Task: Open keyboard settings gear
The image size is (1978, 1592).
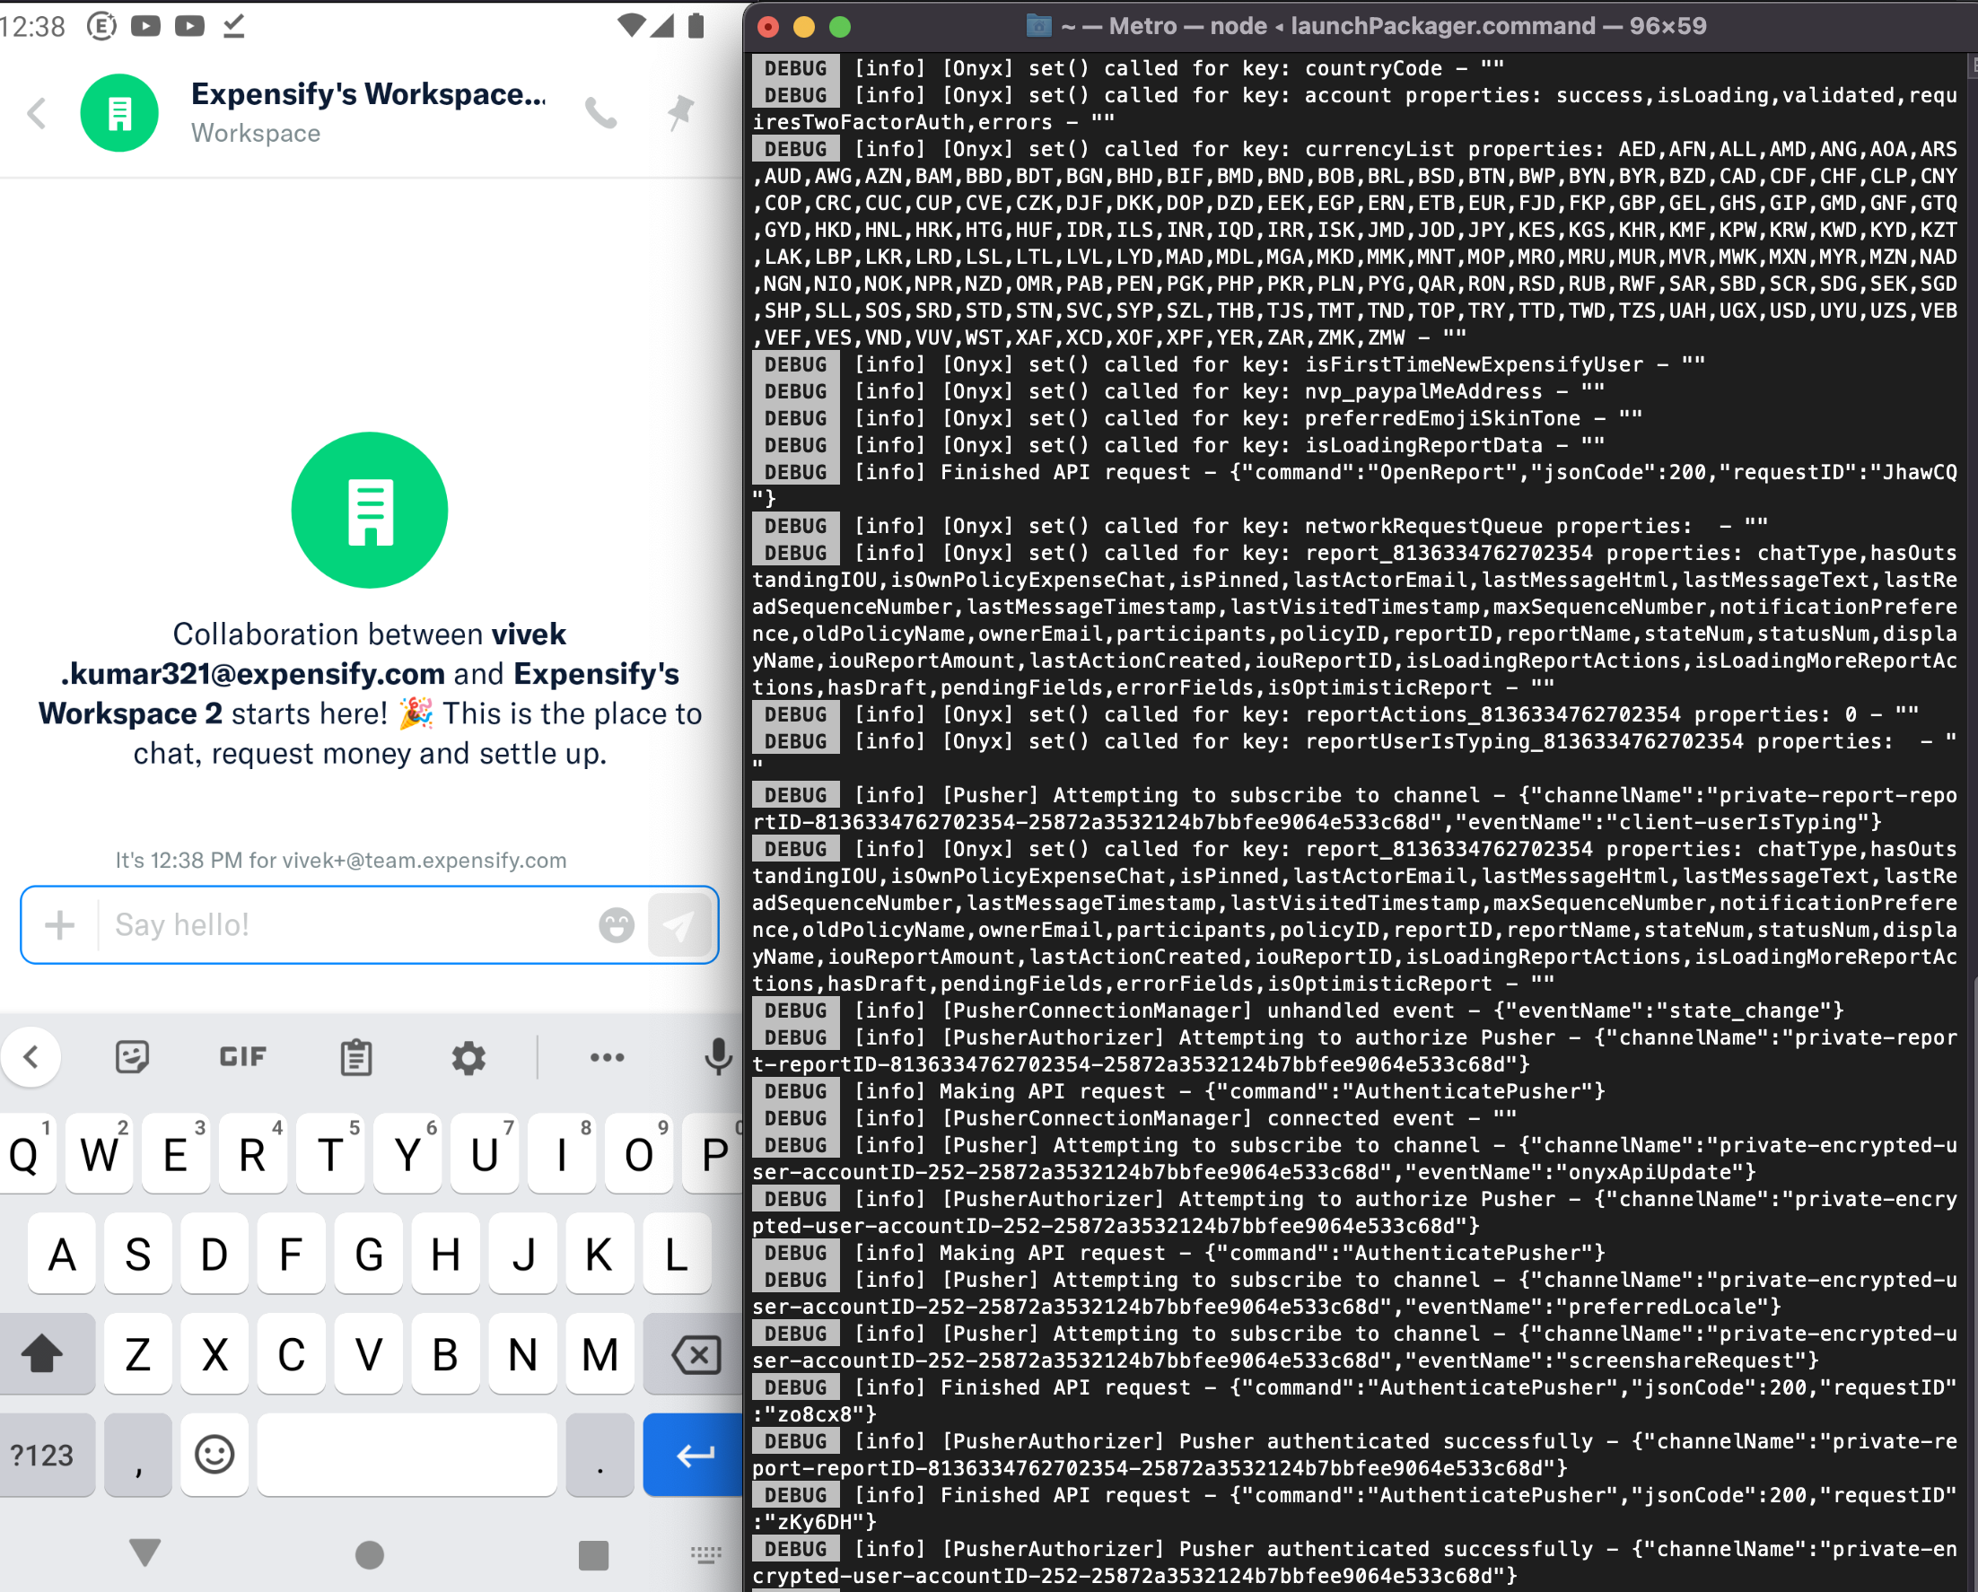Action: pos(468,1057)
